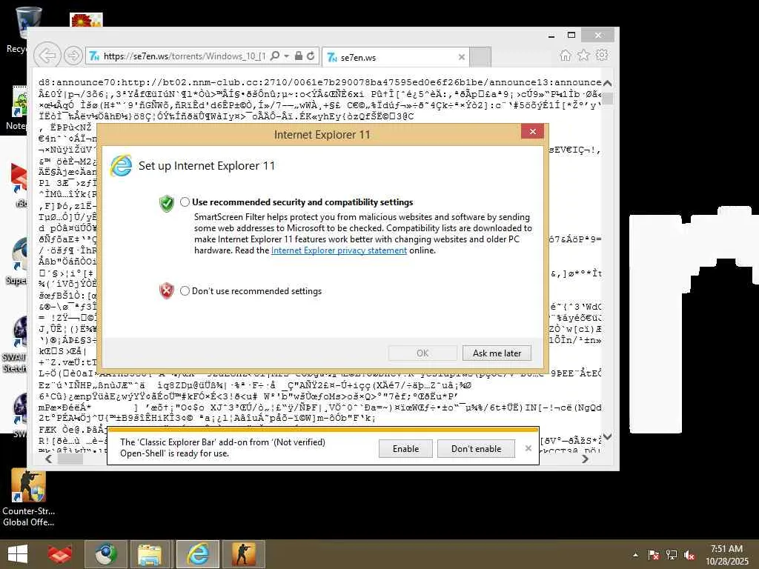
Task: Click the OK button in setup dialog
Action: 422,353
